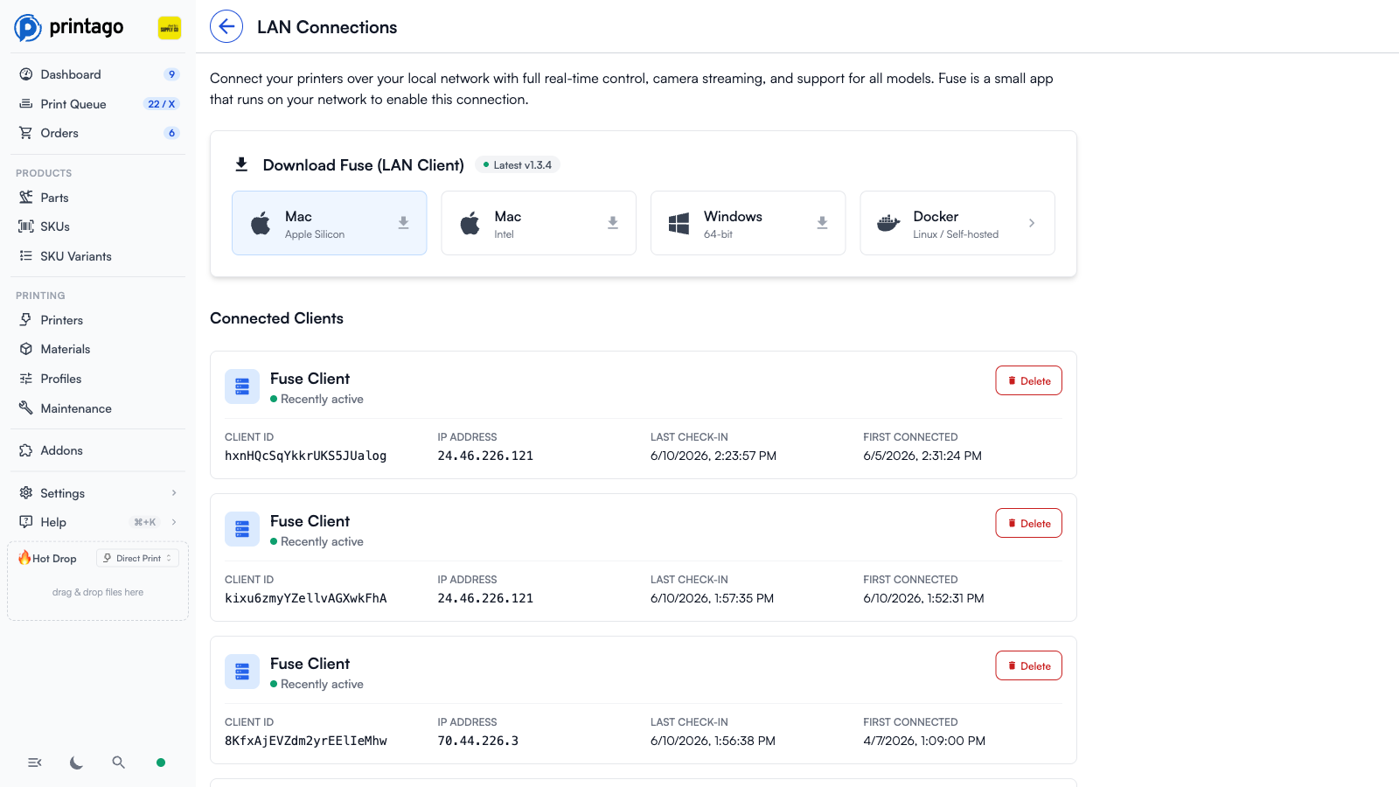Click server icon of client hxnHQcSqYkkrUKS5JUalog
The width and height of the screenshot is (1399, 787).
[242, 387]
